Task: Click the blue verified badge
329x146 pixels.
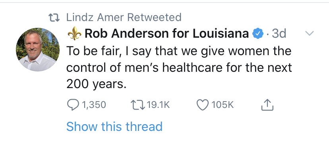Action: point(257,33)
